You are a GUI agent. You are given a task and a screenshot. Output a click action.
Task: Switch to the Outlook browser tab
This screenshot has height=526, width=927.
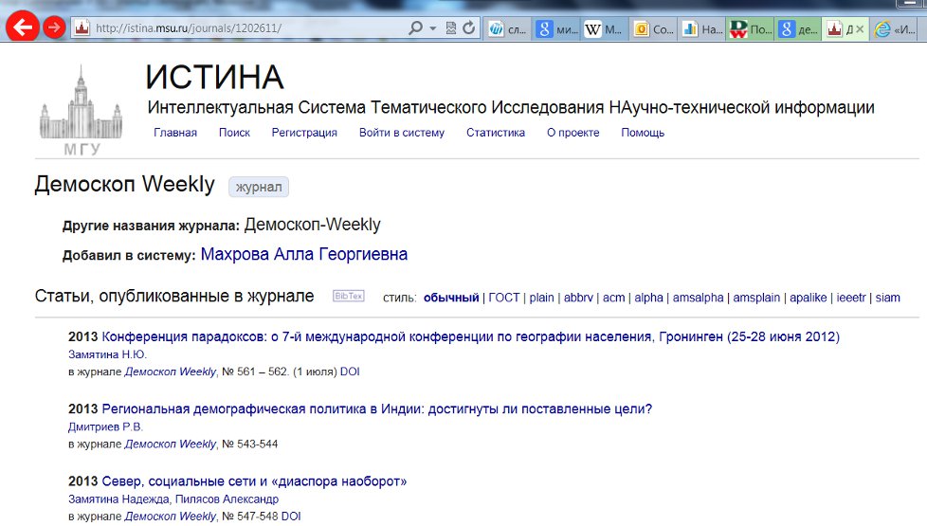coord(652,29)
